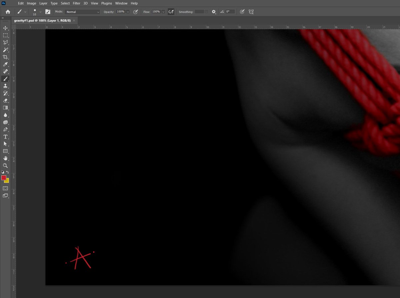Open the Edit menu
The width and height of the screenshot is (400, 298).
21,3
